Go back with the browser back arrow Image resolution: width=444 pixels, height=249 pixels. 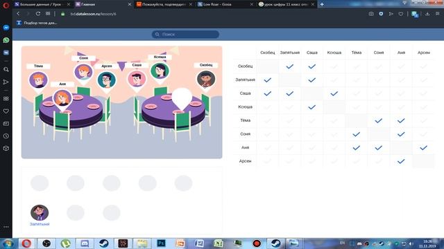pos(18,14)
